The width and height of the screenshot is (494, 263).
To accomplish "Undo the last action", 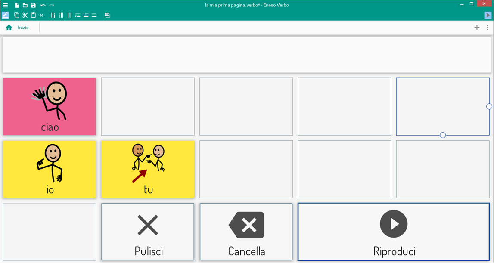I will pos(43,6).
